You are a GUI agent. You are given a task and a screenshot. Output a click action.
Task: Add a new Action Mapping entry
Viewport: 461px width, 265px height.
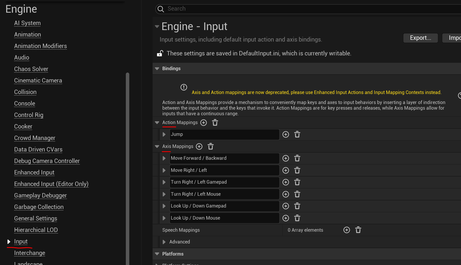click(204, 123)
